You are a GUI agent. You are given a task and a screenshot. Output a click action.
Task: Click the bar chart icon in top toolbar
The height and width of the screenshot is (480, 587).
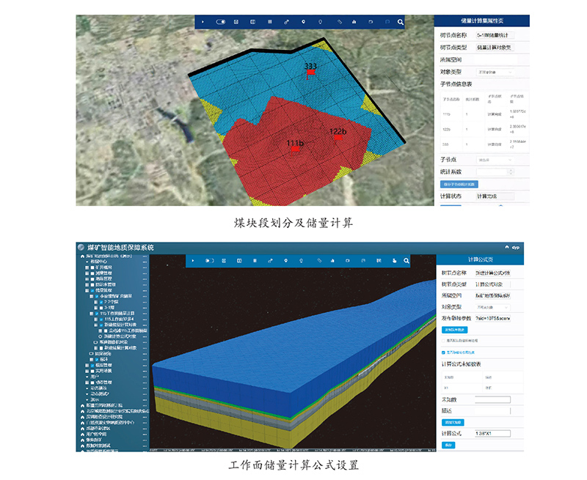coord(354,22)
